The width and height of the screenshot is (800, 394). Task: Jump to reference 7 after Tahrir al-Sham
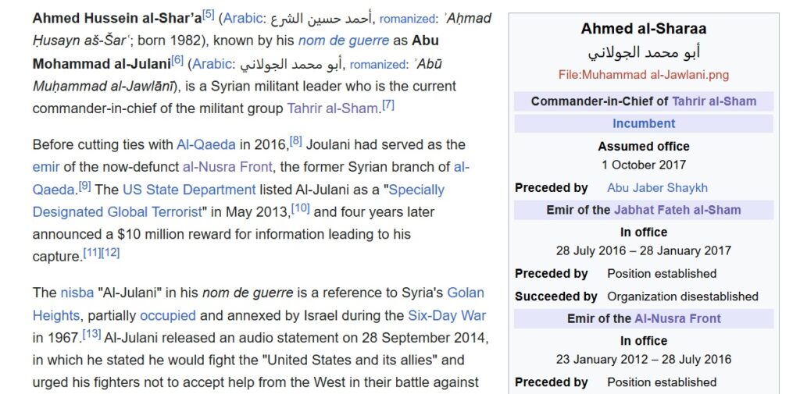coord(388,105)
